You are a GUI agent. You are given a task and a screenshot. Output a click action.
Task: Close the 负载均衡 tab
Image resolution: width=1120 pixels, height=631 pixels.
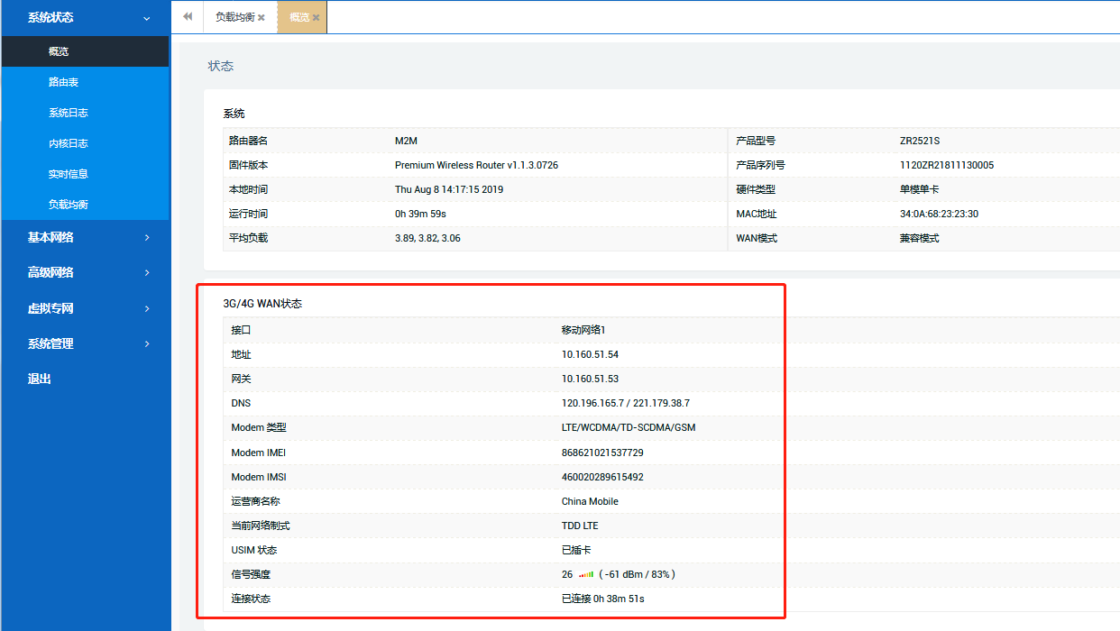click(x=262, y=18)
